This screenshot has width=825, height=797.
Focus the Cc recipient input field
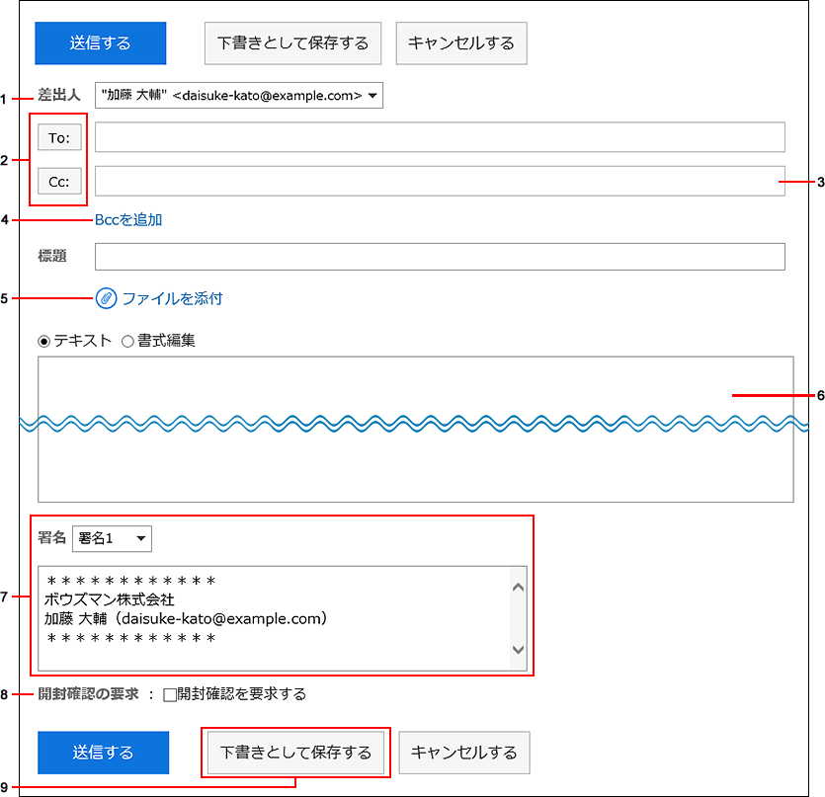(440, 181)
